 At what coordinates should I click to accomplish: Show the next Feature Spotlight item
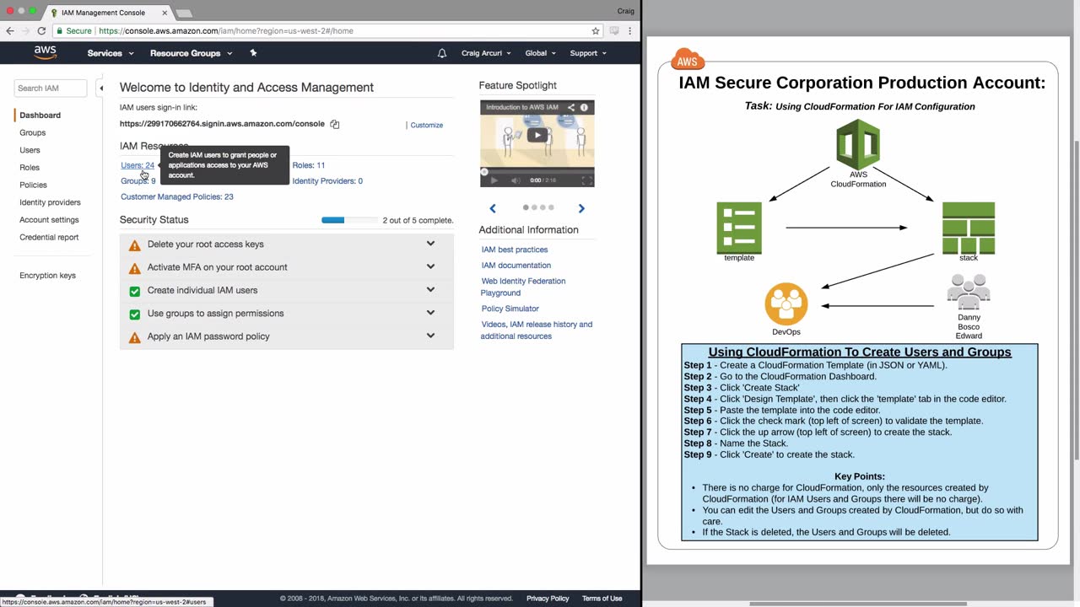click(x=581, y=208)
